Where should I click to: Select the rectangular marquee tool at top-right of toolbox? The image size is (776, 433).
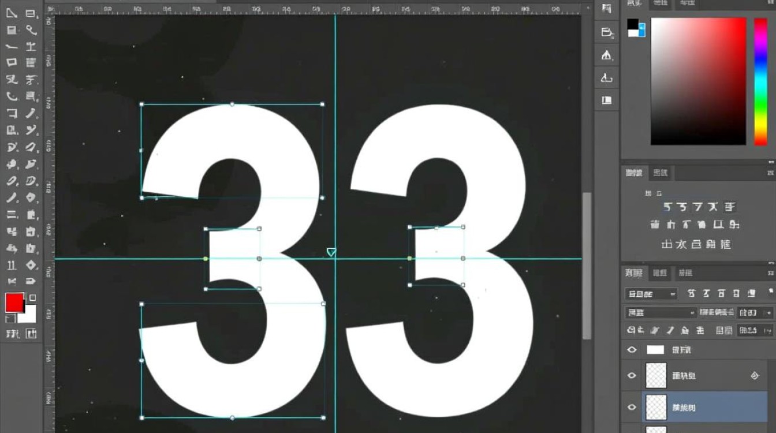click(31, 13)
